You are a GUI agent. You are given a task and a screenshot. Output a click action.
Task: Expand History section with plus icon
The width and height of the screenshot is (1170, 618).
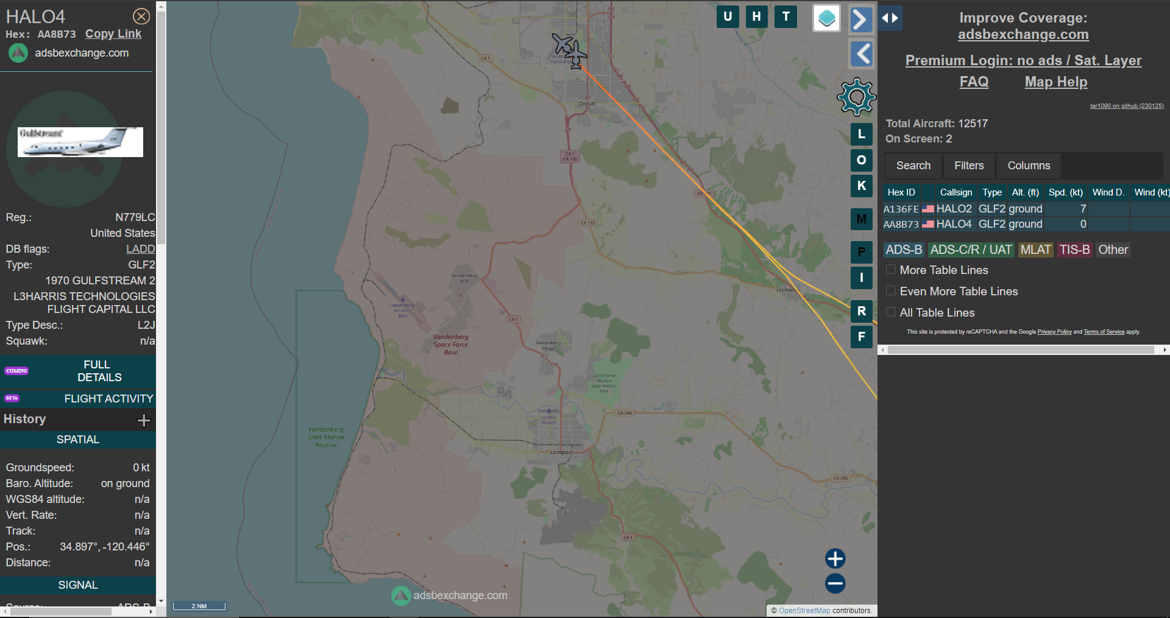click(x=144, y=420)
